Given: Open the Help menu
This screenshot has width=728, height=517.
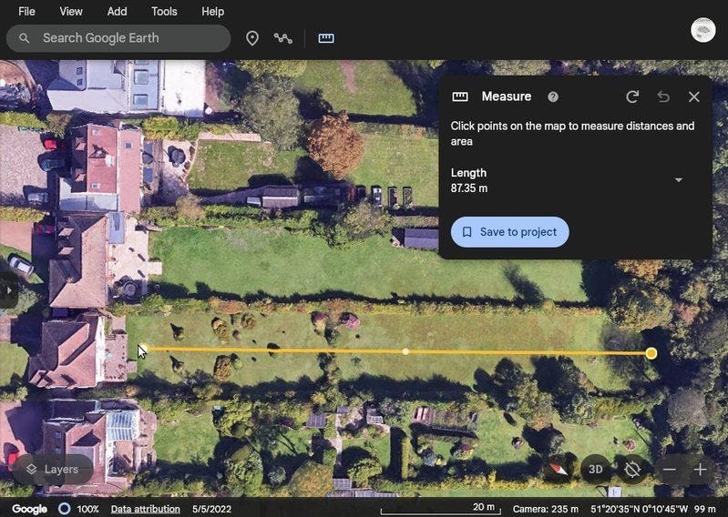Looking at the screenshot, I should tap(212, 12).
